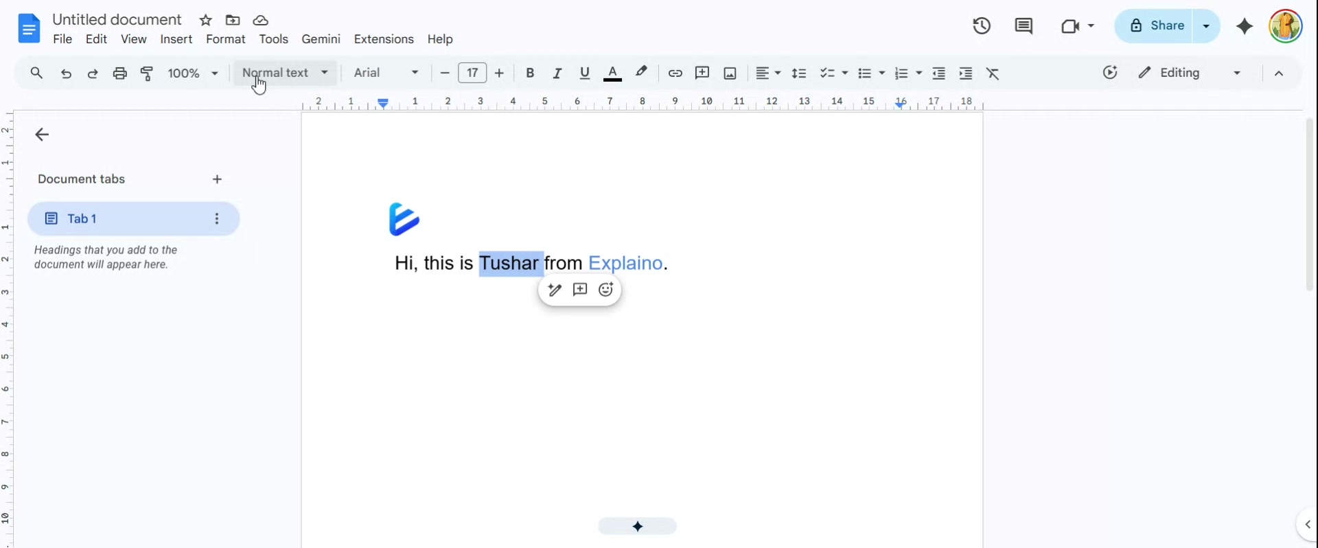Click the Share button

click(1155, 26)
